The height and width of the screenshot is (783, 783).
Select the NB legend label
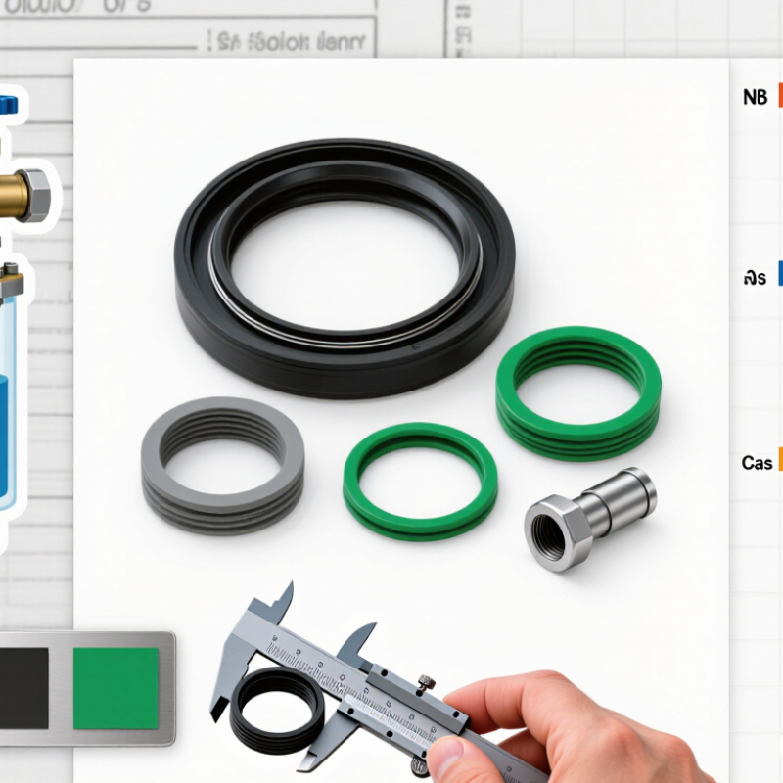click(x=755, y=97)
